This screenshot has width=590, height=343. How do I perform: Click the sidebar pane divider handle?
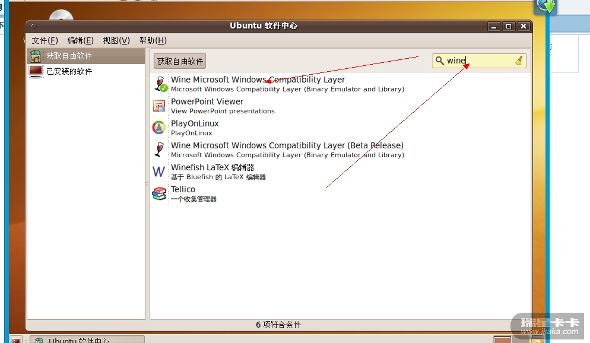tap(147, 185)
